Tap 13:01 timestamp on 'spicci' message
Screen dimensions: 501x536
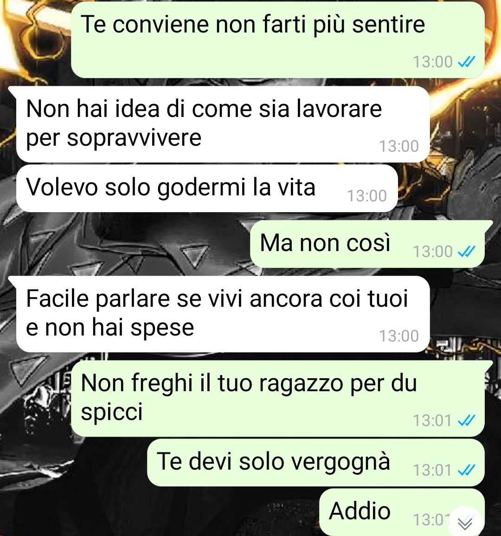coord(432,420)
